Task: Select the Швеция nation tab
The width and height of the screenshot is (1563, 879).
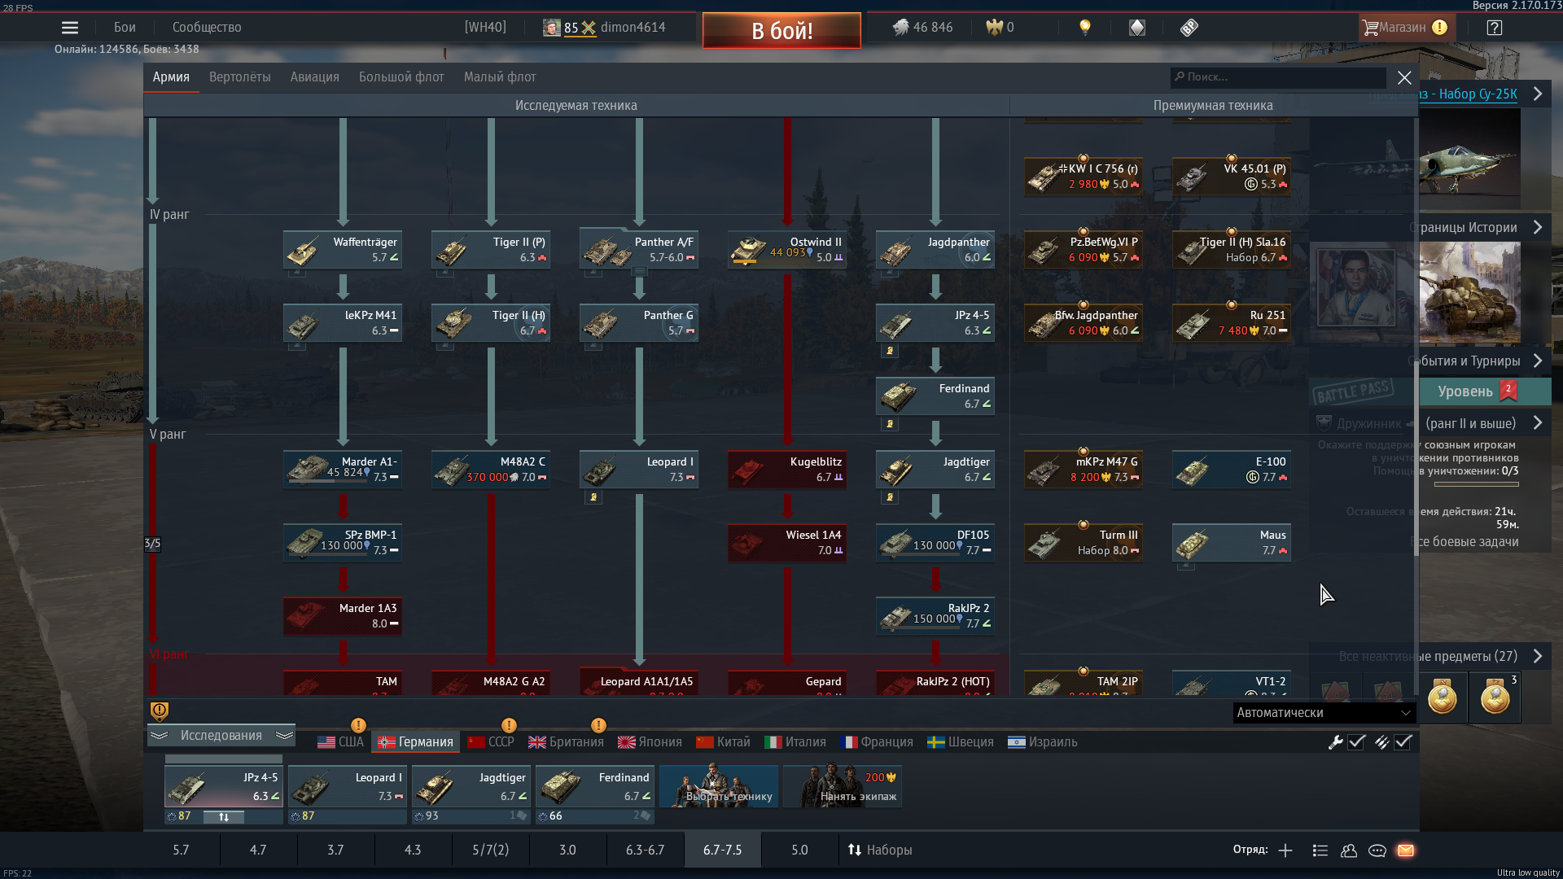Action: click(961, 742)
